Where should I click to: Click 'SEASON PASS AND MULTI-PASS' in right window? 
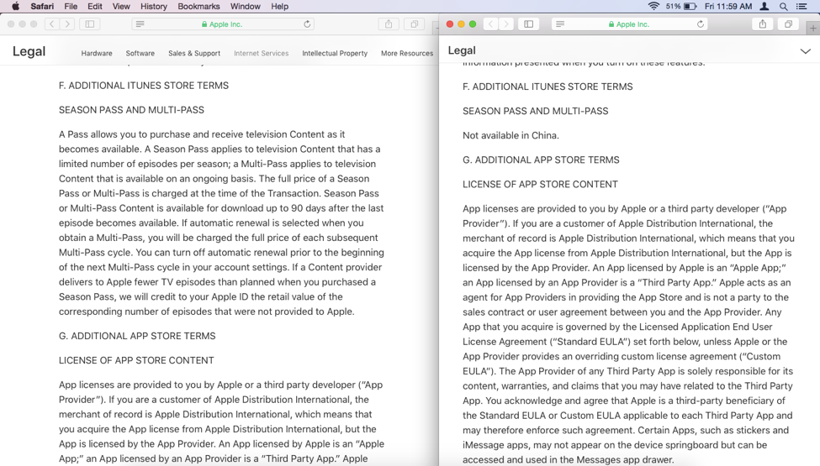coord(536,111)
